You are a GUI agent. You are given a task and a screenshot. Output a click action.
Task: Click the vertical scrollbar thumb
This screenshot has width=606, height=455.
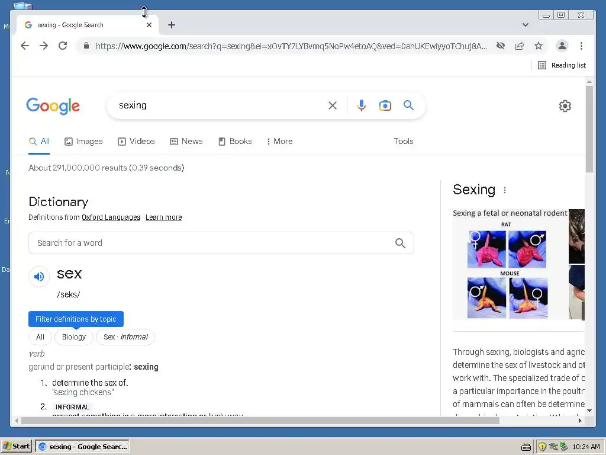click(589, 129)
